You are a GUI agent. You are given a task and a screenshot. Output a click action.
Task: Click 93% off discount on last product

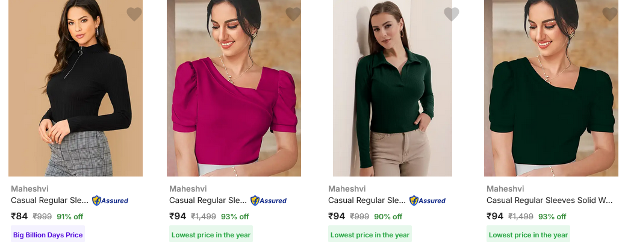coord(552,216)
